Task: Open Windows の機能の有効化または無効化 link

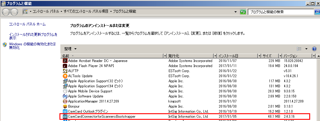Action: tap(33, 46)
